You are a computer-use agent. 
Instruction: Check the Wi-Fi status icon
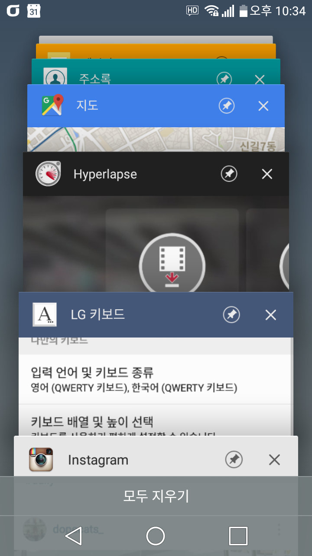tap(211, 11)
